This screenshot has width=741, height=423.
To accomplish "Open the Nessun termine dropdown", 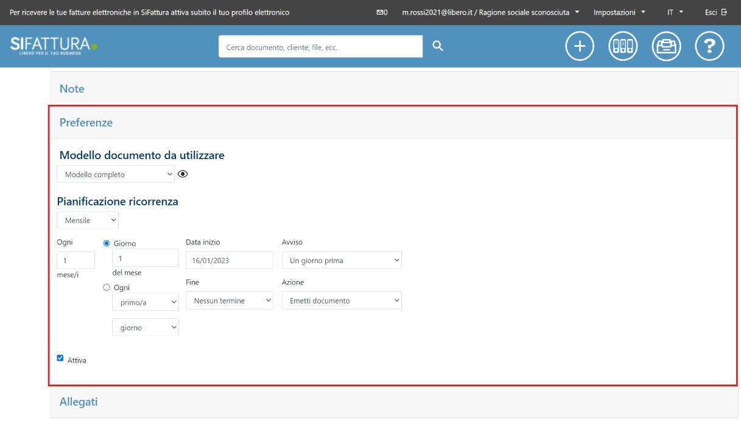I will click(230, 300).
